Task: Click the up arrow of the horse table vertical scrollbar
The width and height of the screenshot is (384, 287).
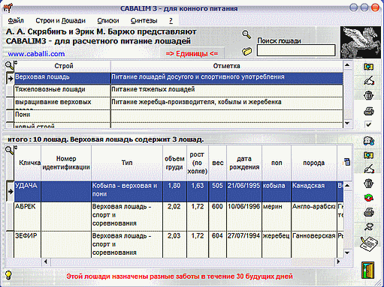Action: coord(347,186)
